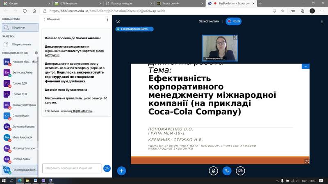Screen dimensions: 328x184
Task: Select user Назаров Мик… in the list
Action: (x=20, y=62)
